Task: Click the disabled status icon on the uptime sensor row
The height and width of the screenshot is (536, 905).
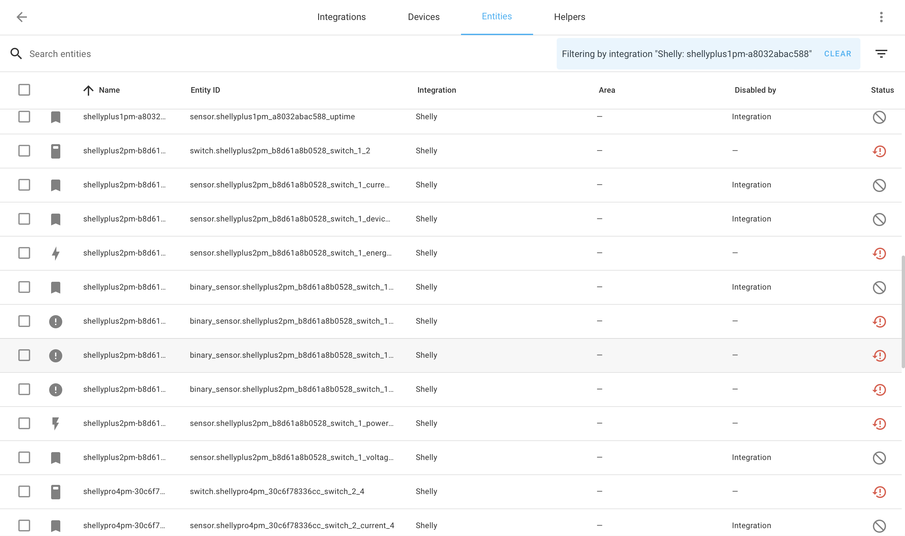Action: point(880,117)
